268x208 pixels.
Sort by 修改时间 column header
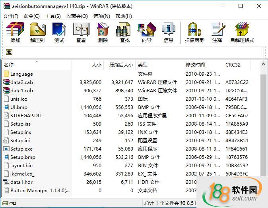pos(195,65)
